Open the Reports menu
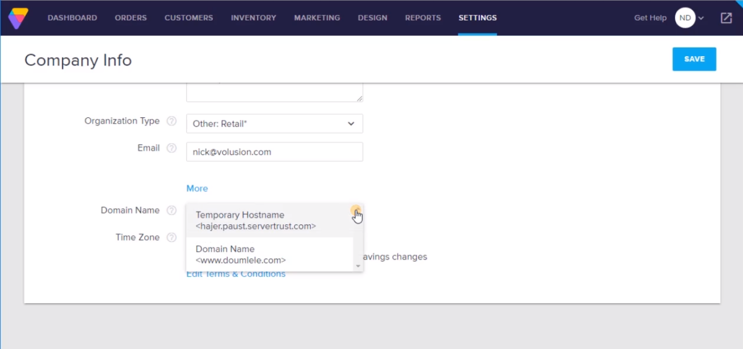Image resolution: width=743 pixels, height=349 pixels. pyautogui.click(x=423, y=18)
